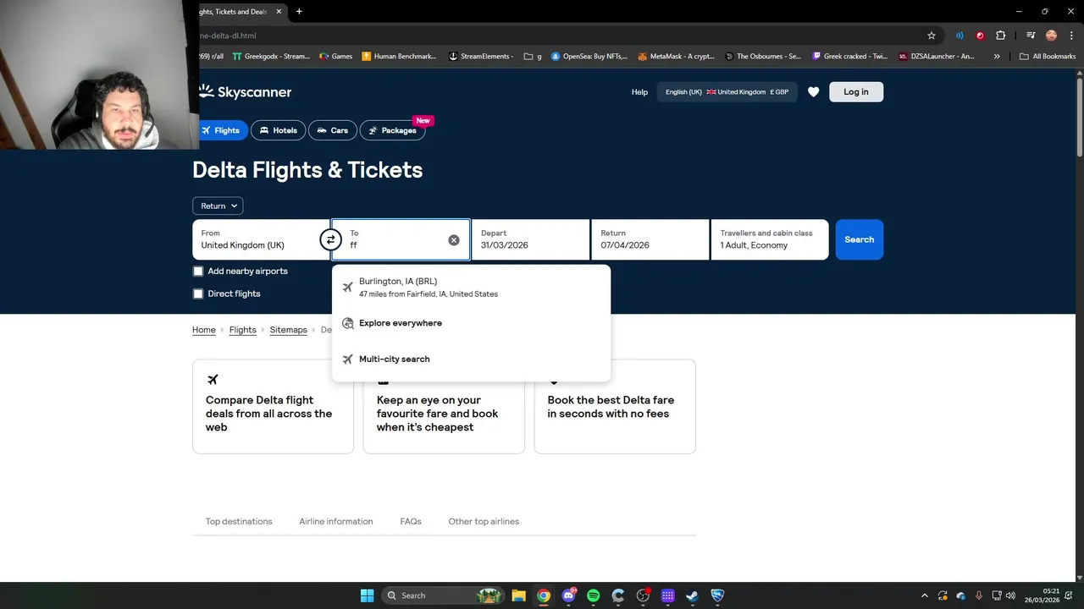Open the Return trip type dropdown
Viewport: 1084px width, 609px height.
click(x=218, y=206)
